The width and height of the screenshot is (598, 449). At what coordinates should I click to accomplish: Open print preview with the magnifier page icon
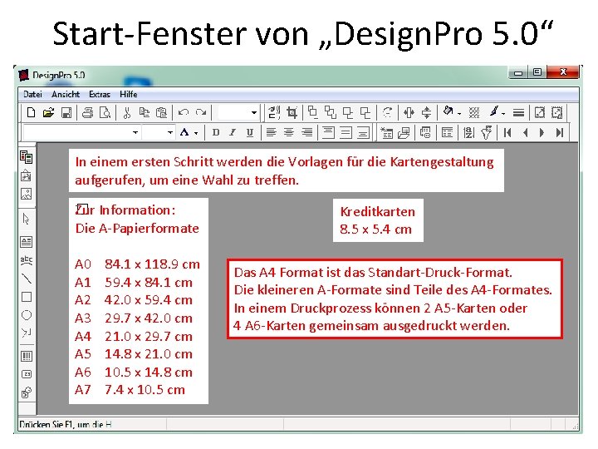[105, 112]
